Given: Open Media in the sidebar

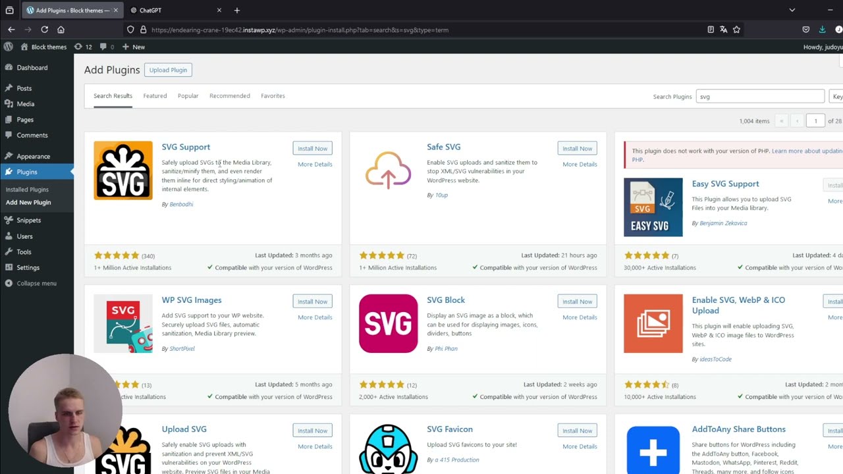Looking at the screenshot, I should 26,104.
